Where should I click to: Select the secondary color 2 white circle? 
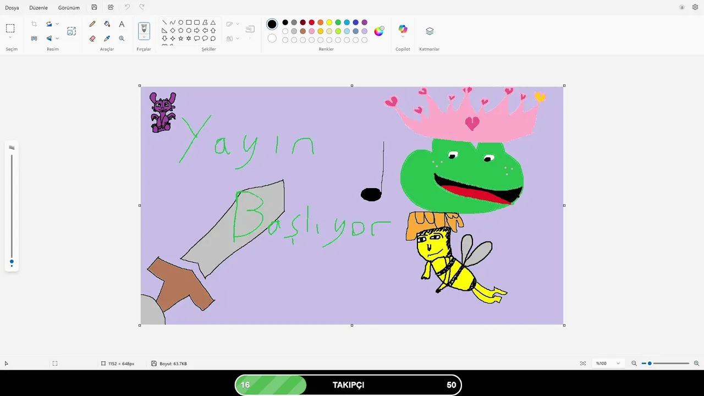click(x=272, y=38)
